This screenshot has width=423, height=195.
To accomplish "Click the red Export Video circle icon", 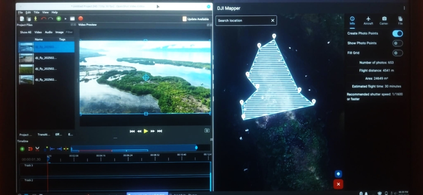I will point(80,18).
